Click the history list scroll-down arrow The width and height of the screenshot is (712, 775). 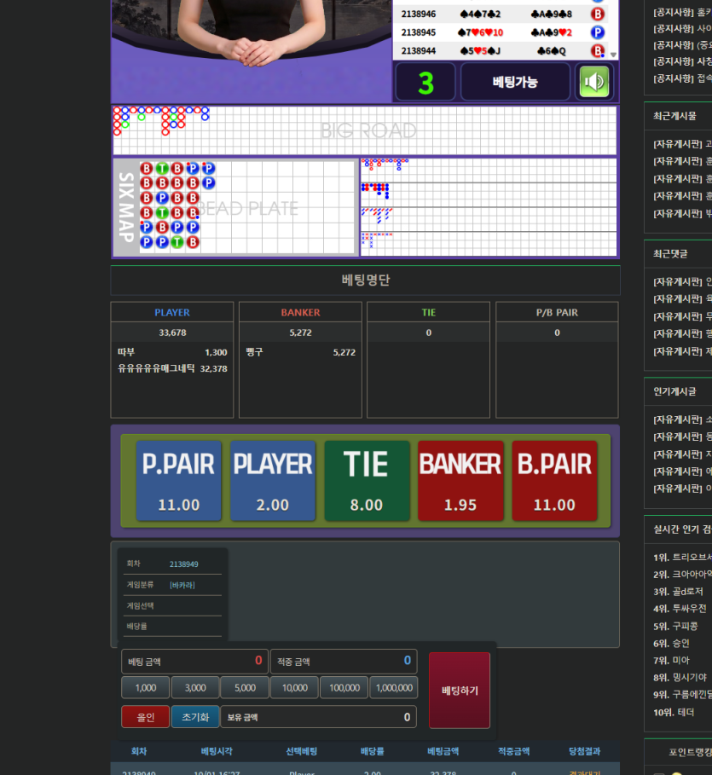click(x=613, y=55)
